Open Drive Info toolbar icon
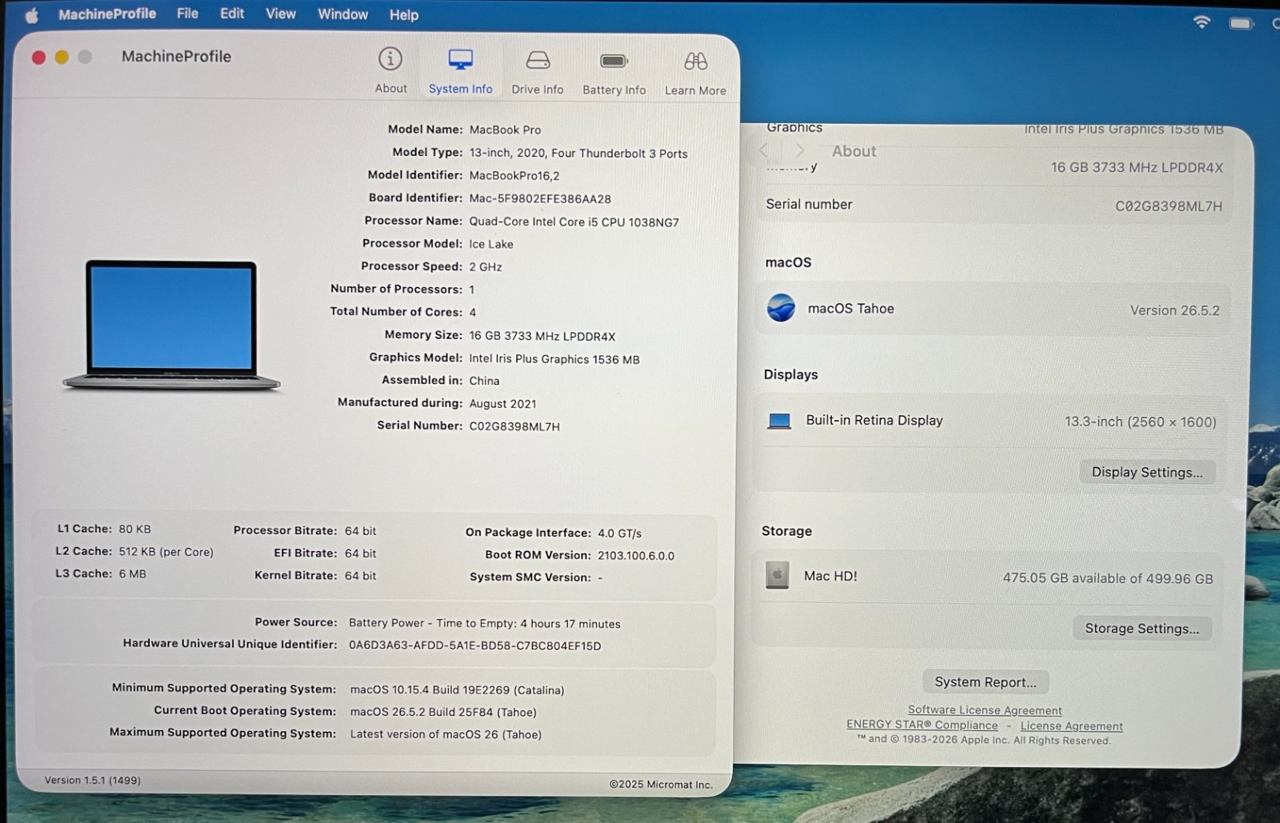The height and width of the screenshot is (823, 1280). (538, 60)
